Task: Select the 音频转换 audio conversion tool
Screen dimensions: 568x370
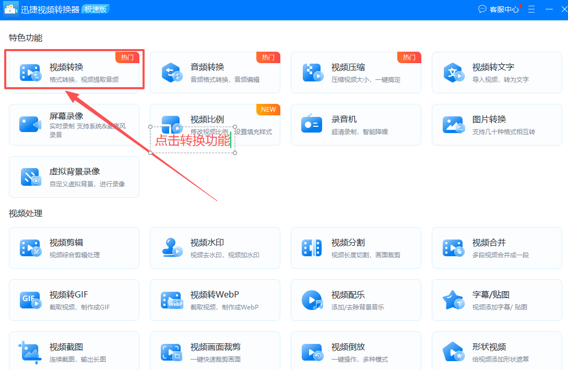Action: tap(215, 72)
